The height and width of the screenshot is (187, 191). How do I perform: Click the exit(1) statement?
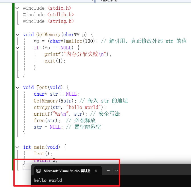[55, 61]
